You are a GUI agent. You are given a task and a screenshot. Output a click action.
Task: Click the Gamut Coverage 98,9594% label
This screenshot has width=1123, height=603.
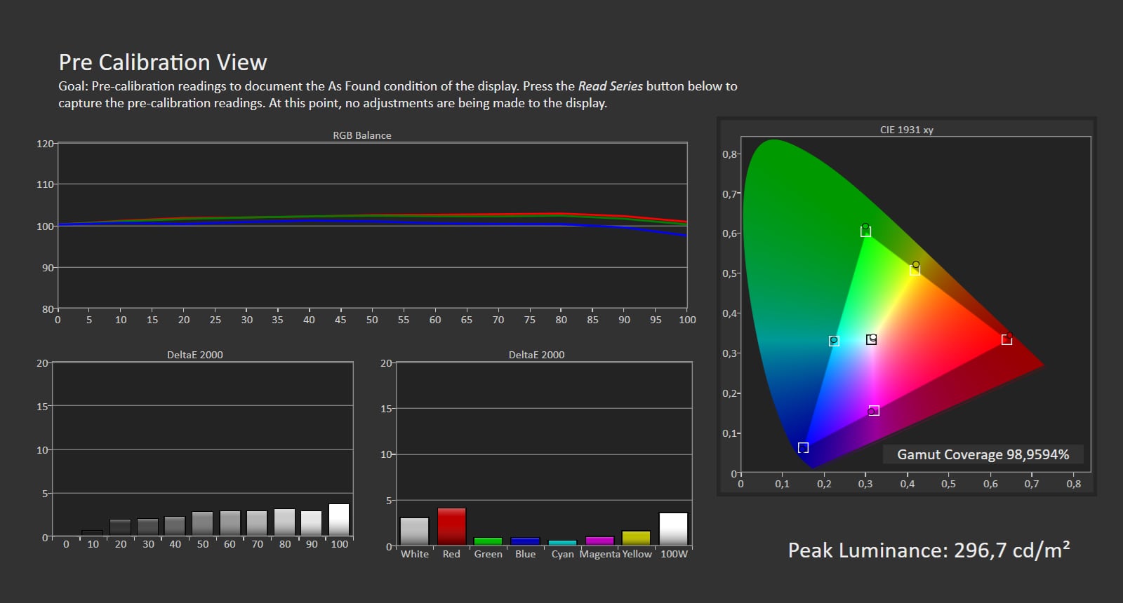[983, 454]
